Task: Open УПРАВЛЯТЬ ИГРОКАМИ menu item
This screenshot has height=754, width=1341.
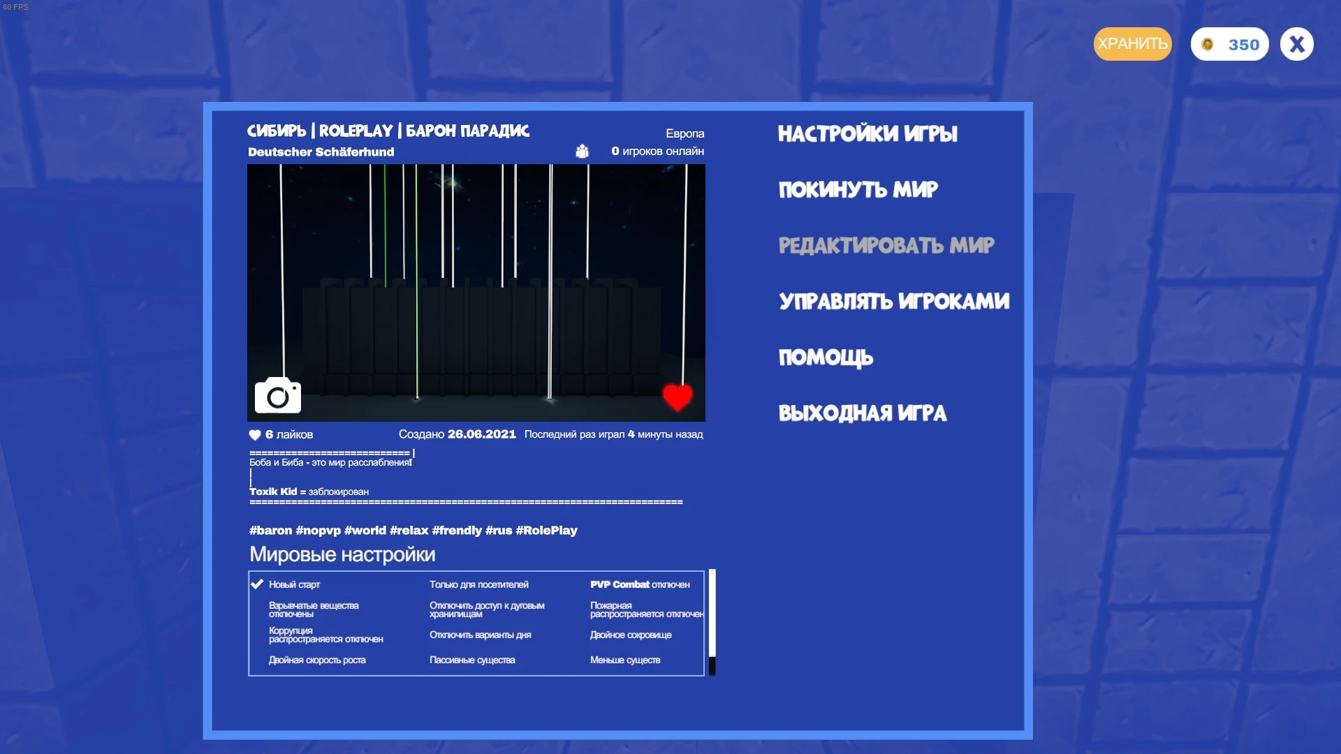Action: click(x=894, y=301)
